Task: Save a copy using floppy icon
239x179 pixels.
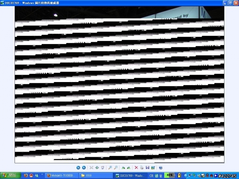Action: click(x=148, y=167)
